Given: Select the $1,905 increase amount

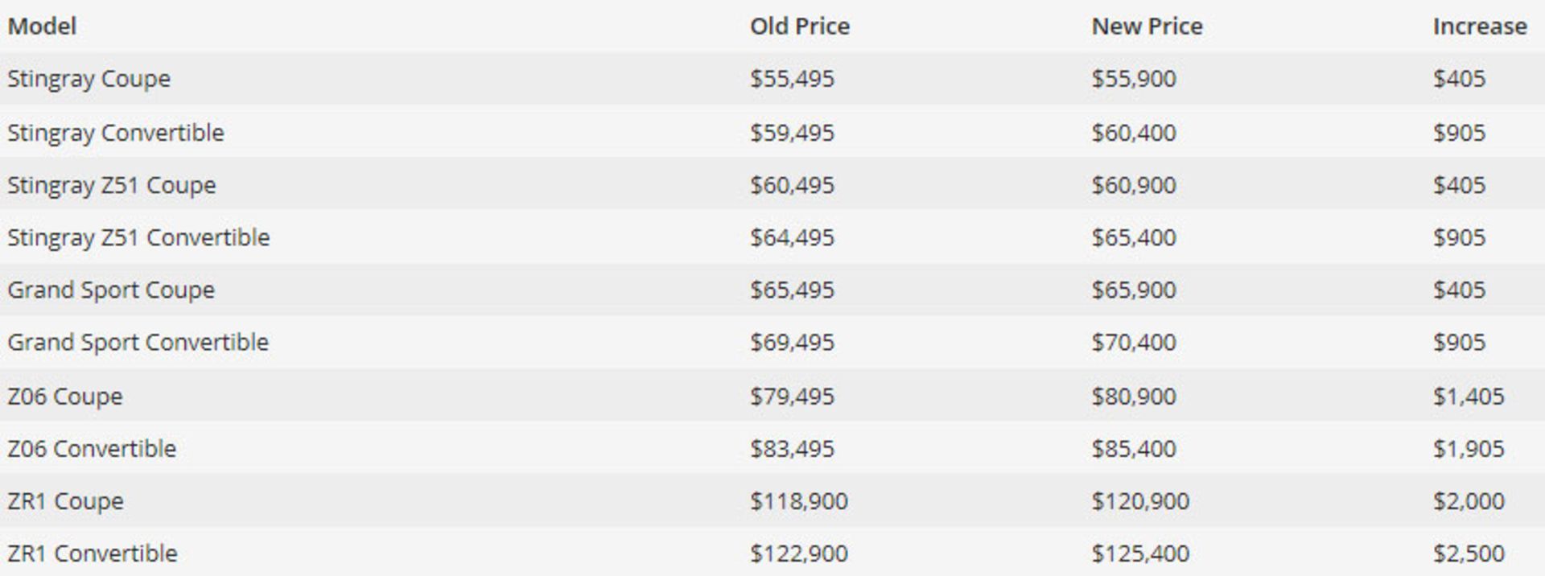Looking at the screenshot, I should (1468, 448).
